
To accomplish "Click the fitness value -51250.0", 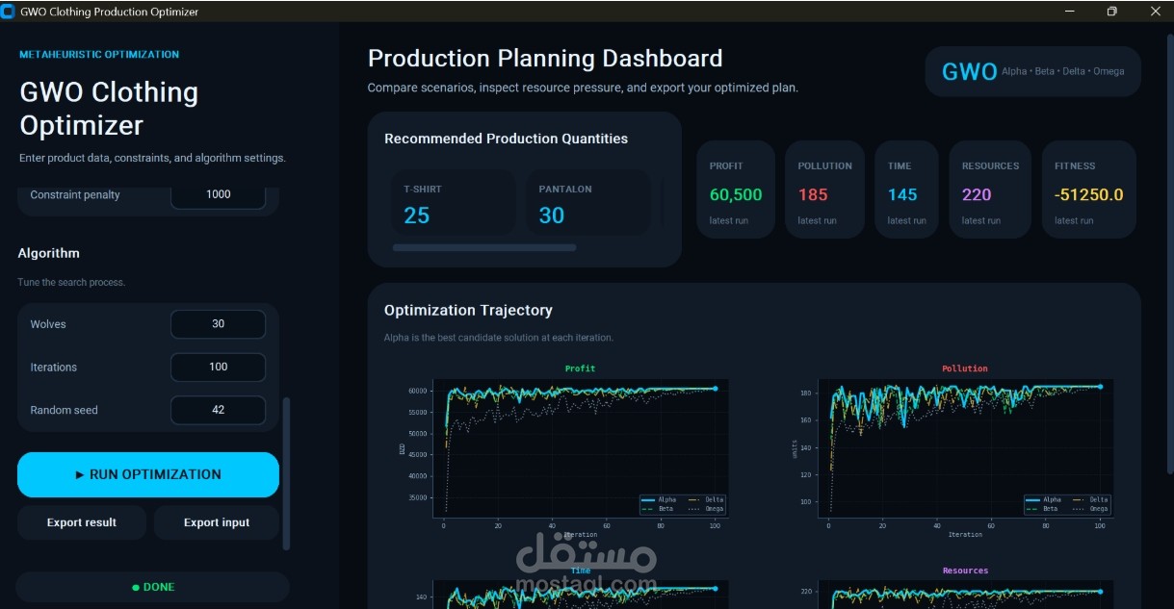I will click(1089, 194).
